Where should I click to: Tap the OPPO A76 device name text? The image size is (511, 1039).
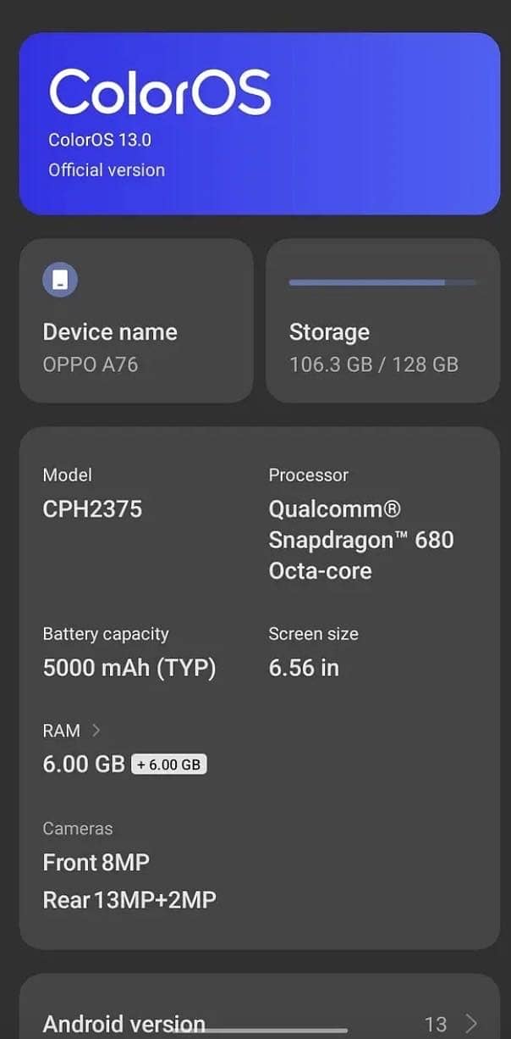[x=91, y=364]
